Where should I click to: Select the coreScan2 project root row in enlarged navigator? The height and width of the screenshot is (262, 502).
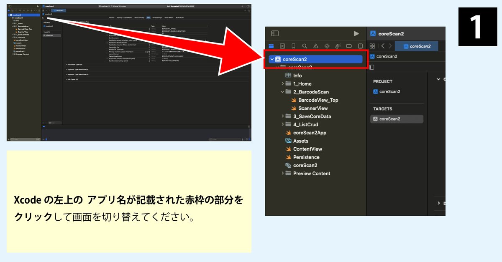point(316,59)
